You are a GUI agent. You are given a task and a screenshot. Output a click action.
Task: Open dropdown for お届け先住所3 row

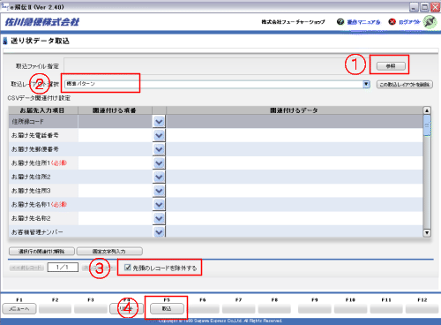159,191
